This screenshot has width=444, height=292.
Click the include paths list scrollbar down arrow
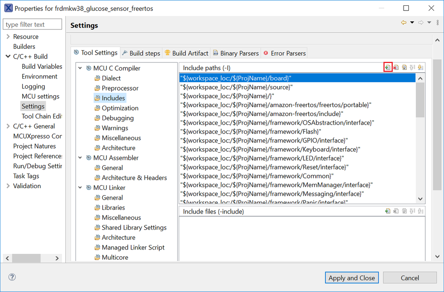pos(420,199)
